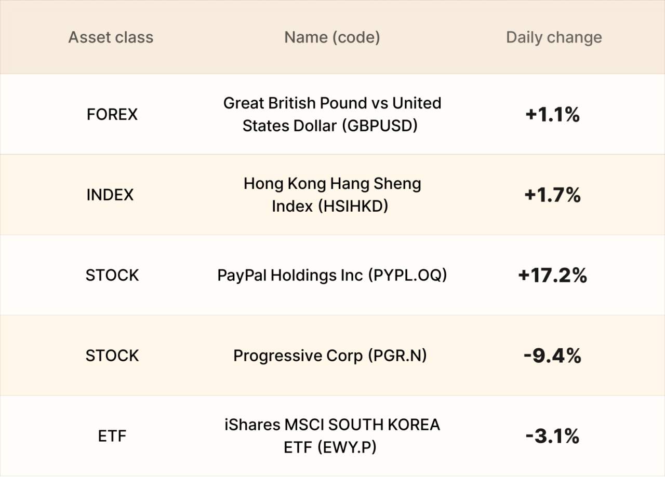665x477 pixels.
Task: Select Progressive Corp (PGR.N)
Action: pos(330,356)
